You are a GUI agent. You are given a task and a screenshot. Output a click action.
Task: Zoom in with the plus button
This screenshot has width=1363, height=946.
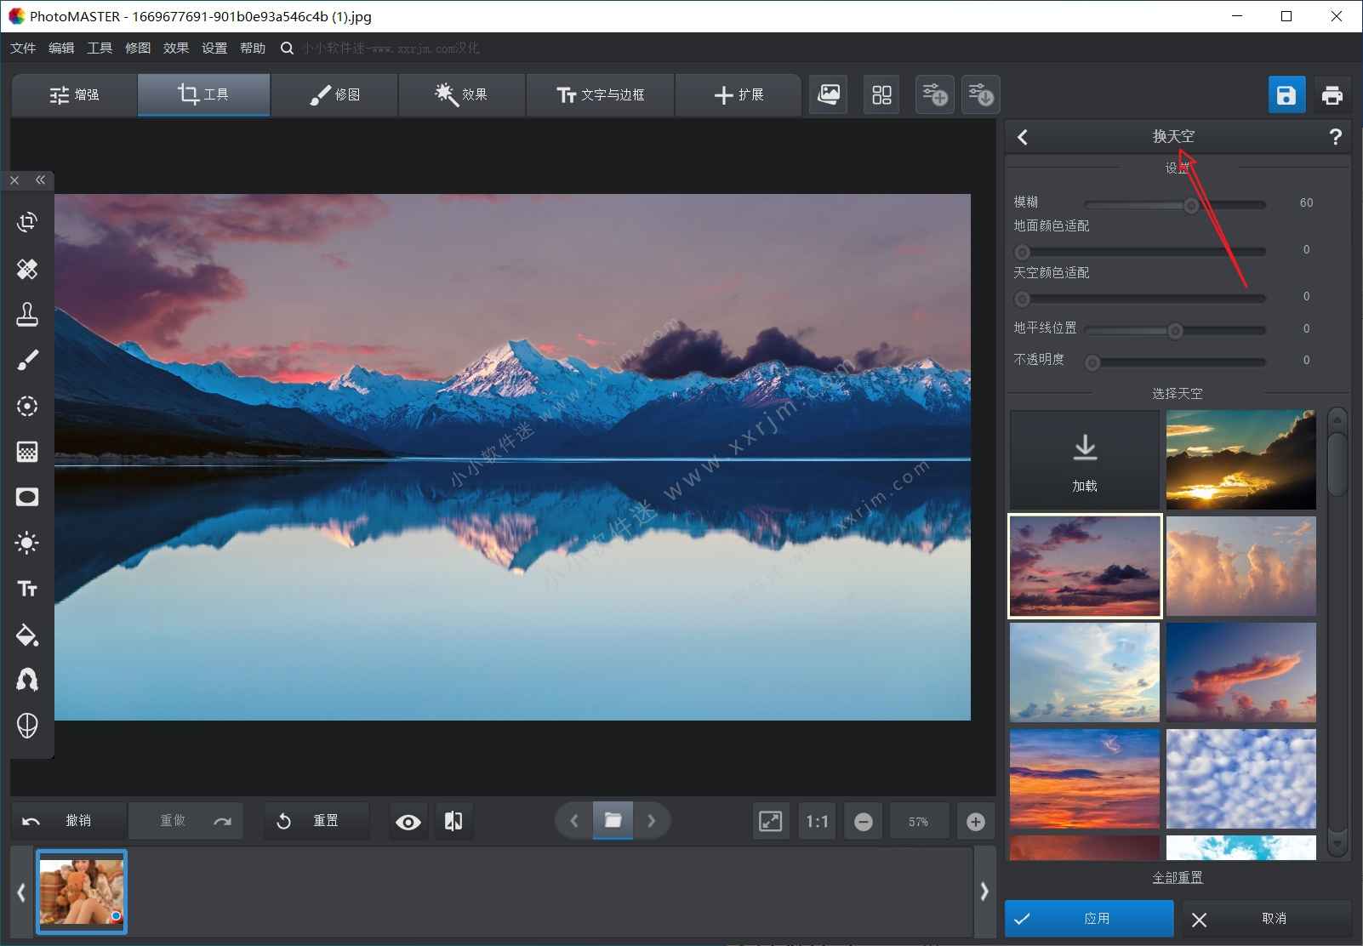tap(976, 822)
